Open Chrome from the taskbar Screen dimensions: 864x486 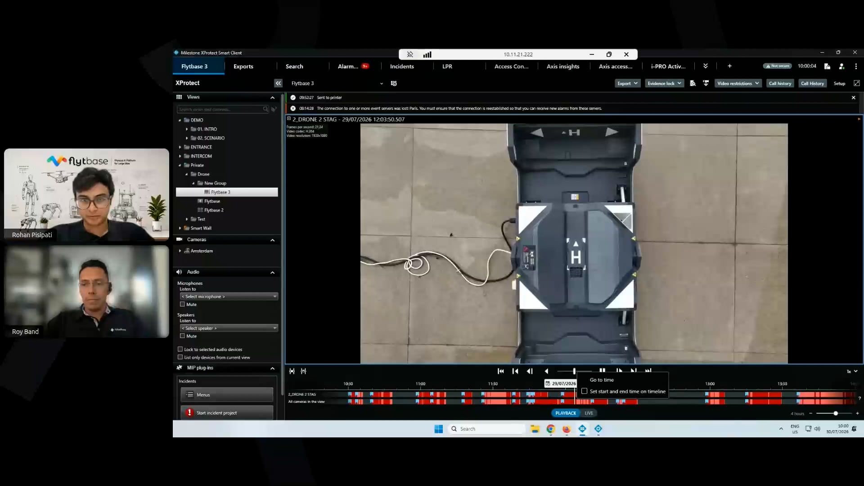[550, 429]
